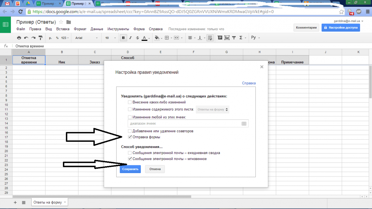This screenshot has width=372, height=209.
Task: Select the paint format roller tool
Action: (40, 38)
